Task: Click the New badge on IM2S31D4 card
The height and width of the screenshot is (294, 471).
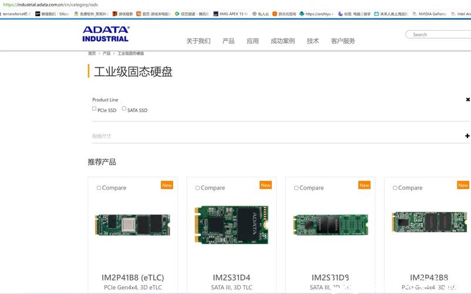Action: tap(266, 185)
